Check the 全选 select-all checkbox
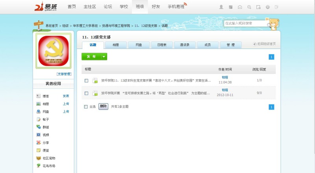 tap(86, 106)
